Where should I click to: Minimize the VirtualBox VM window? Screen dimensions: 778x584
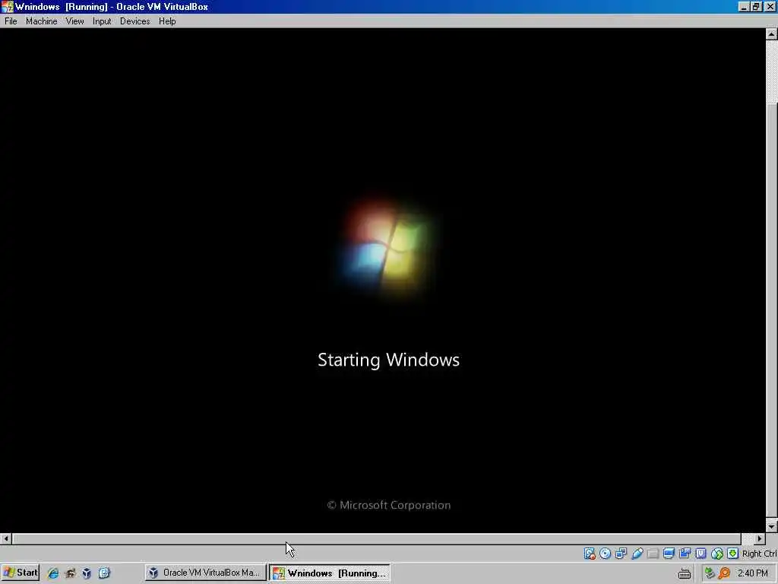coord(743,6)
